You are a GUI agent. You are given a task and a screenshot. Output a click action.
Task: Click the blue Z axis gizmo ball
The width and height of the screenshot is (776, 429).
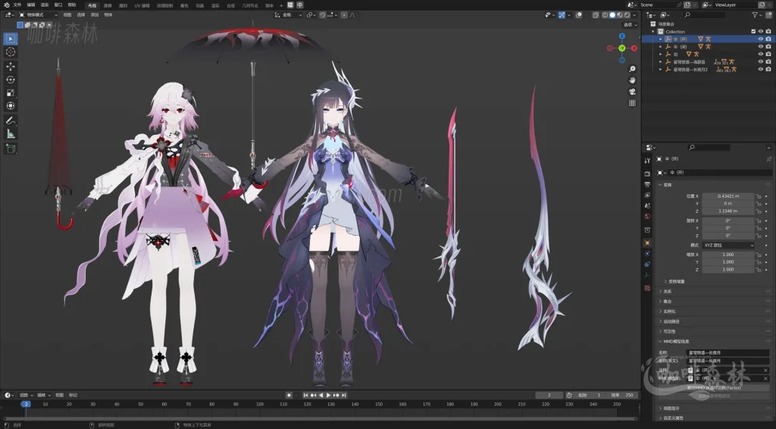click(x=622, y=36)
